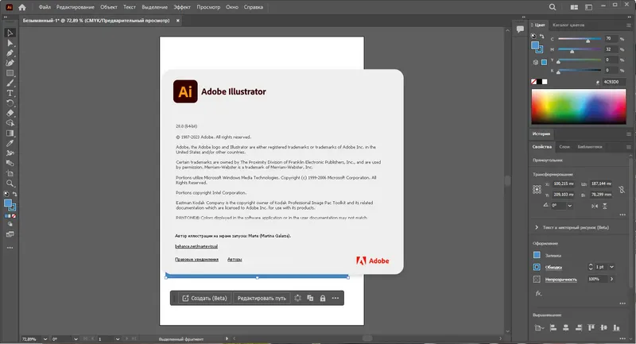Open artboard number dropdown in status bar
Viewport: 636px width, 344px height.
(x=118, y=338)
